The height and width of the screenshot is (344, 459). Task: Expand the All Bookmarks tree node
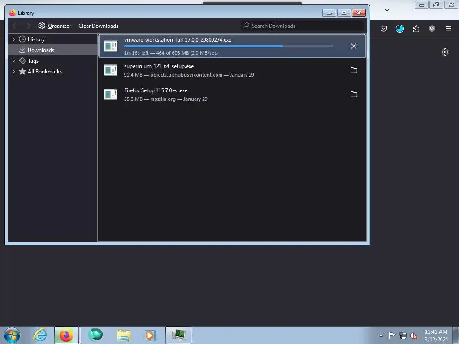(x=13, y=72)
